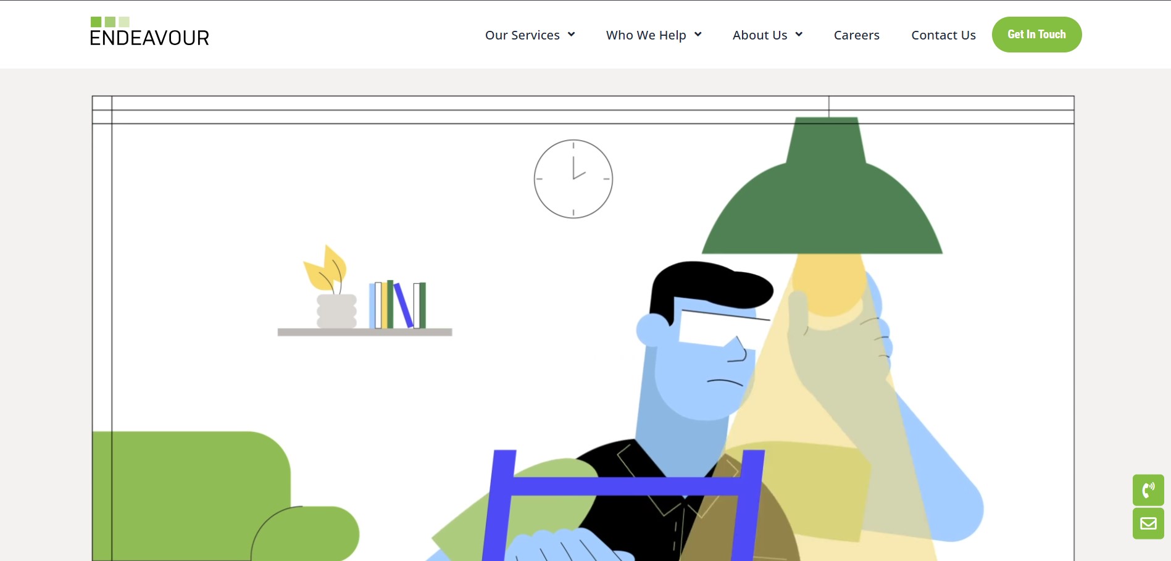Expand the Who We Help chevron arrow
Viewport: 1171px width, 561px height.
click(698, 35)
